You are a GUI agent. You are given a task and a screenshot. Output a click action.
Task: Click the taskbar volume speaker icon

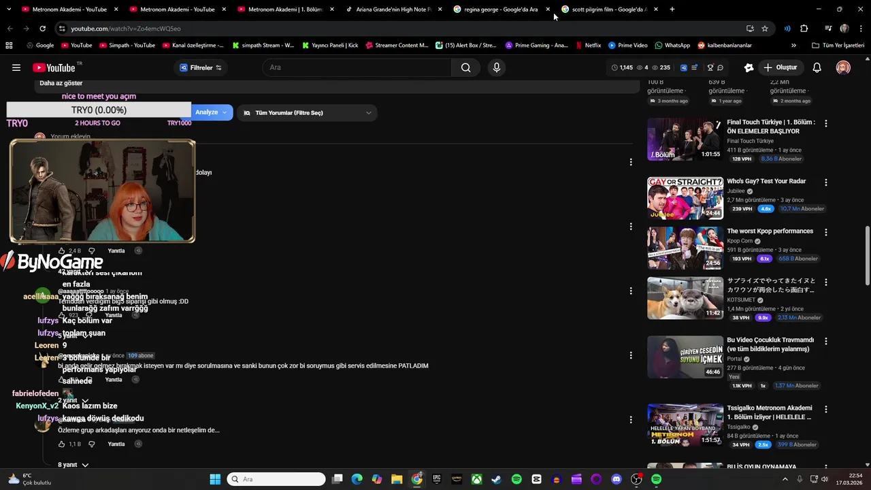(x=825, y=479)
